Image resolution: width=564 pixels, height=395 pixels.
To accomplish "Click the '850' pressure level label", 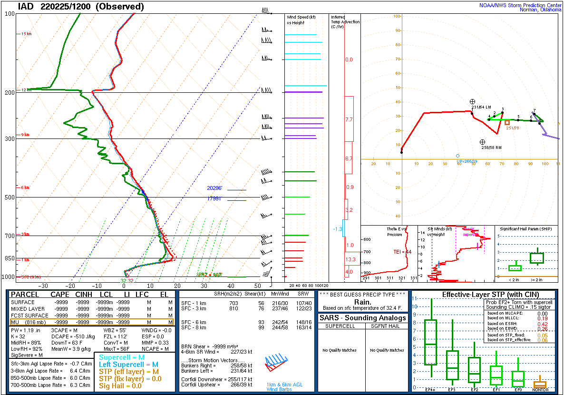I will [10, 258].
